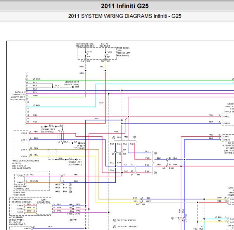The width and height of the screenshot is (234, 230).
Task: Click the "(BEHIND LEFT SIDE OF DASH)" note
Action: coord(72,83)
